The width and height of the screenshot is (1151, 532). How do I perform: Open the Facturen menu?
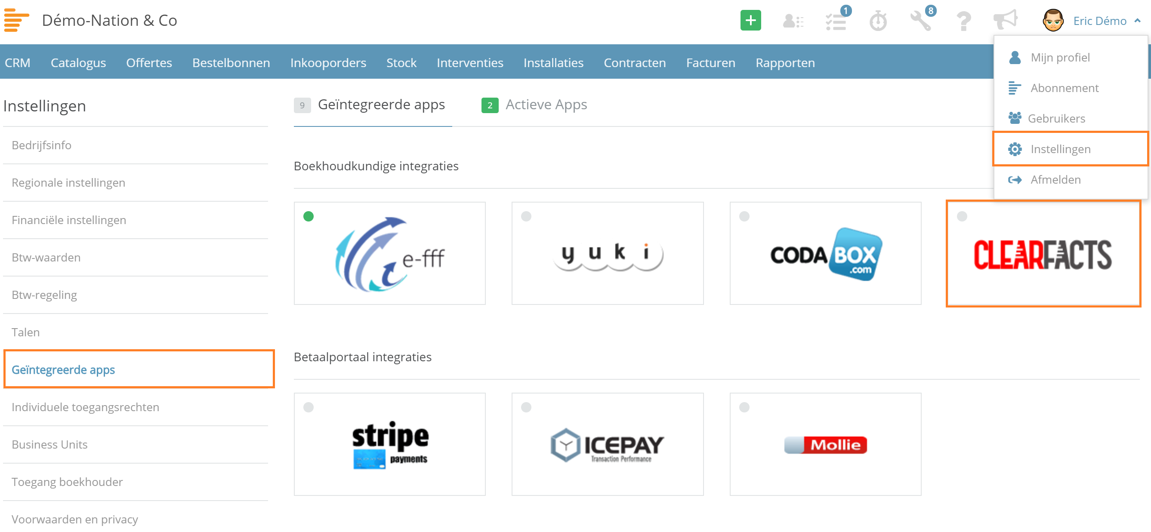coord(710,62)
